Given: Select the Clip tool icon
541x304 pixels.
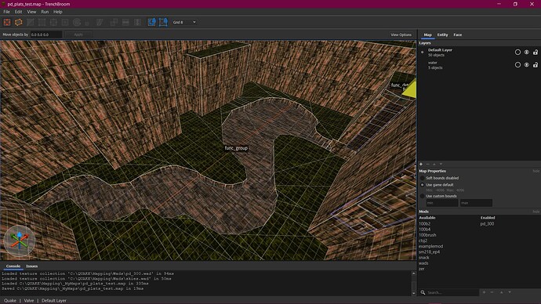Looking at the screenshot, I should point(31,23).
